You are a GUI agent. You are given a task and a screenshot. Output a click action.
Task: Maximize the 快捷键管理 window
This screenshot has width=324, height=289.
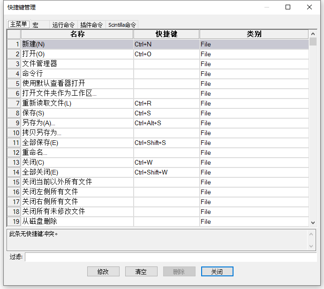click(x=288, y=7)
